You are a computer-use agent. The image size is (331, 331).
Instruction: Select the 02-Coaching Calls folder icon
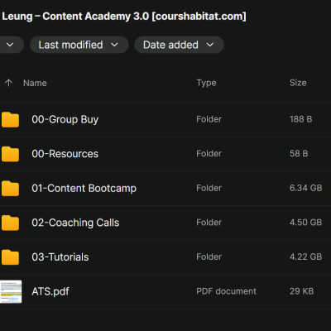[x=10, y=223]
